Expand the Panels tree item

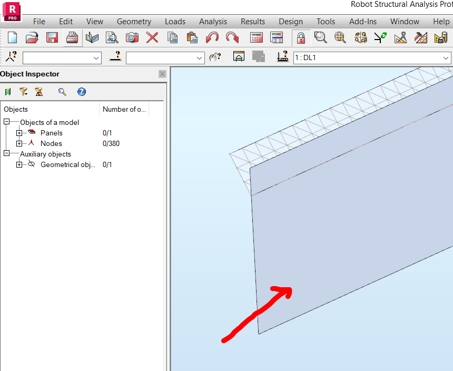pos(19,133)
